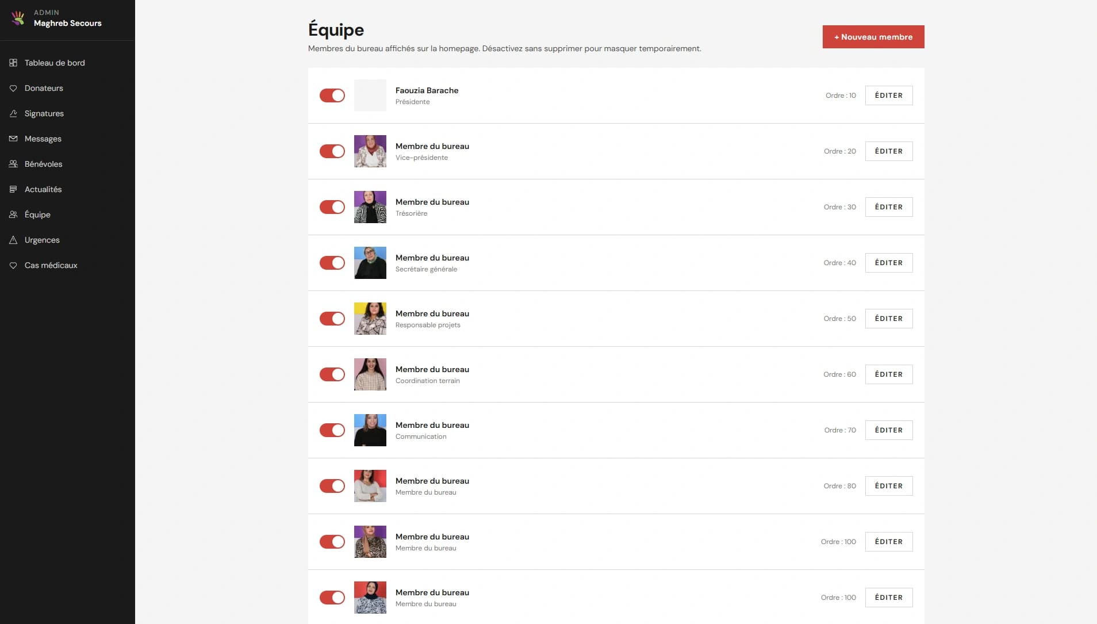Click the Maghreb Secours hand logo
Screen dimensions: 1097x624
coord(18,18)
